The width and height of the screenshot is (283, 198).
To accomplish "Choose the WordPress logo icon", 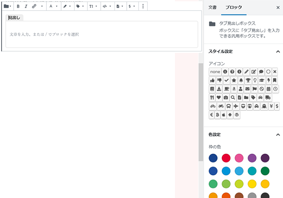I will pos(237,115).
